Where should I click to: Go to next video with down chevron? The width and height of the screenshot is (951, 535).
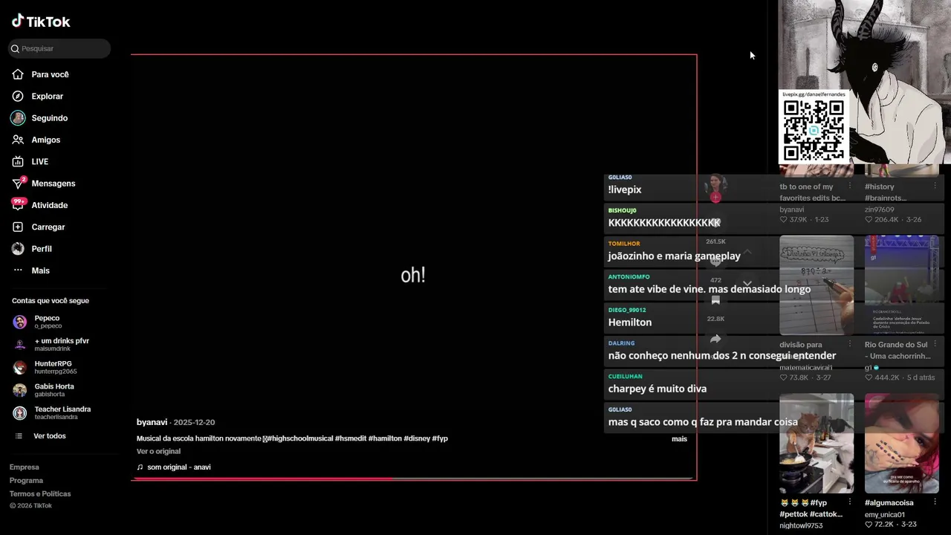747,284
